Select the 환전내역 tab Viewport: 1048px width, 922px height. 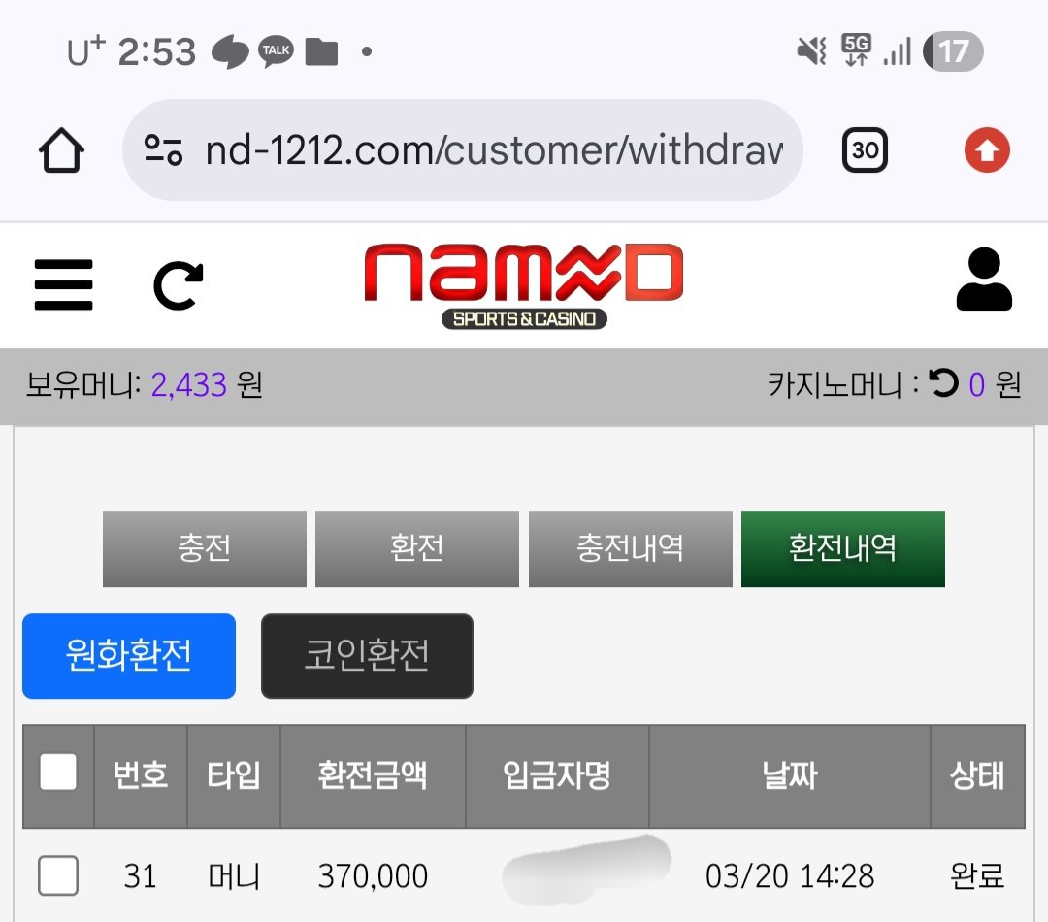(x=843, y=549)
